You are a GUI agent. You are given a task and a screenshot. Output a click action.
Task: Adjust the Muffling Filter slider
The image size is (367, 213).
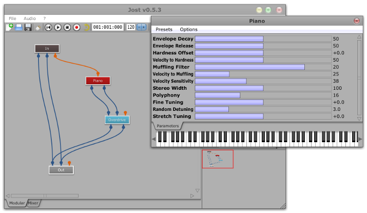pos(263,67)
